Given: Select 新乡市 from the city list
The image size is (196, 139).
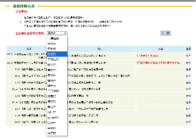Looking at the screenshot, I should (57, 65).
